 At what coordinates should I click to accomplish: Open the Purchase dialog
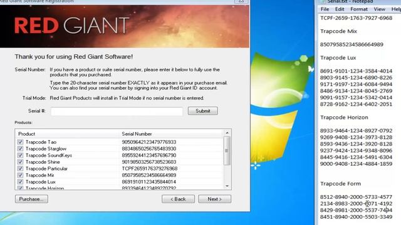(x=31, y=199)
